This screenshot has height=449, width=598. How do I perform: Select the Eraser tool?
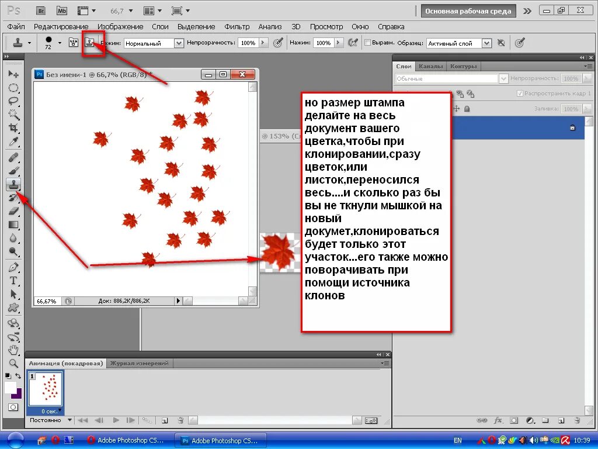pyautogui.click(x=13, y=211)
